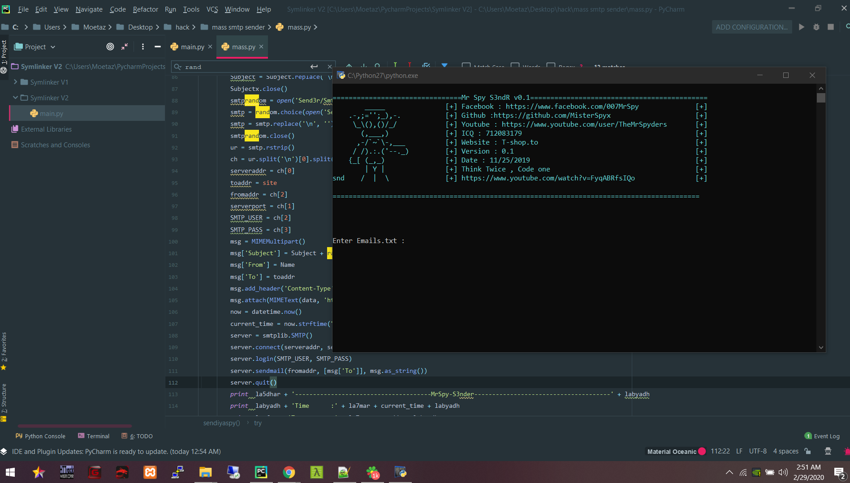
Task: Click the sendiyaspy() breadcrumb in the editor
Action: coord(221,423)
